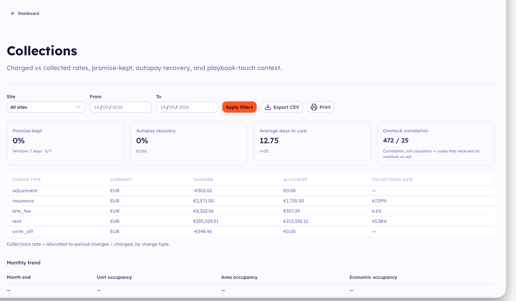Select the late_fee charge type row

pyautogui.click(x=251, y=211)
